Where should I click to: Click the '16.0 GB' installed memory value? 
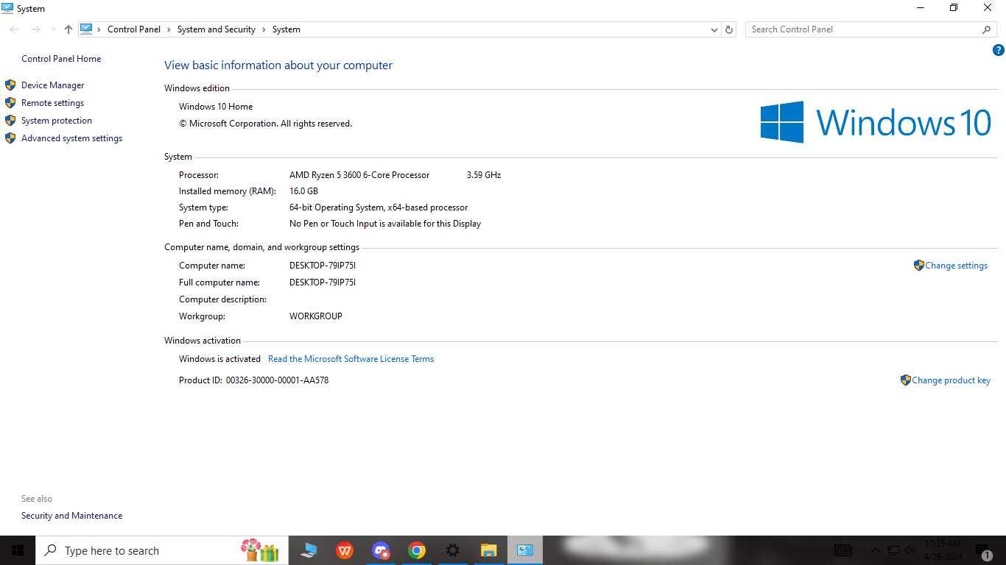303,191
